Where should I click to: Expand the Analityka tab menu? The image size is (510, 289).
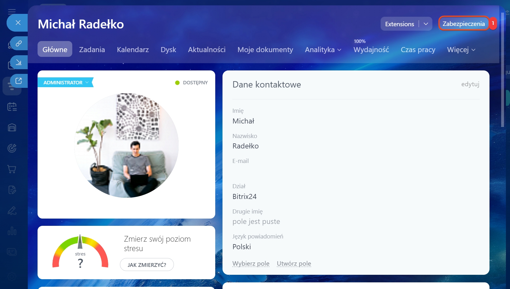tap(323, 50)
